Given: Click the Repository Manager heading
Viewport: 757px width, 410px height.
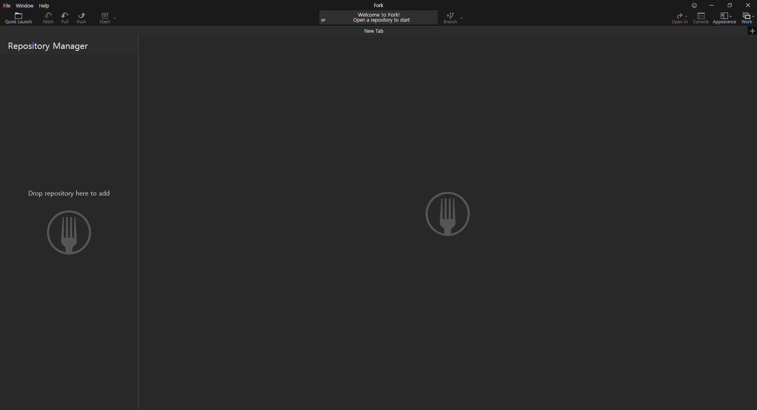Looking at the screenshot, I should click(48, 46).
